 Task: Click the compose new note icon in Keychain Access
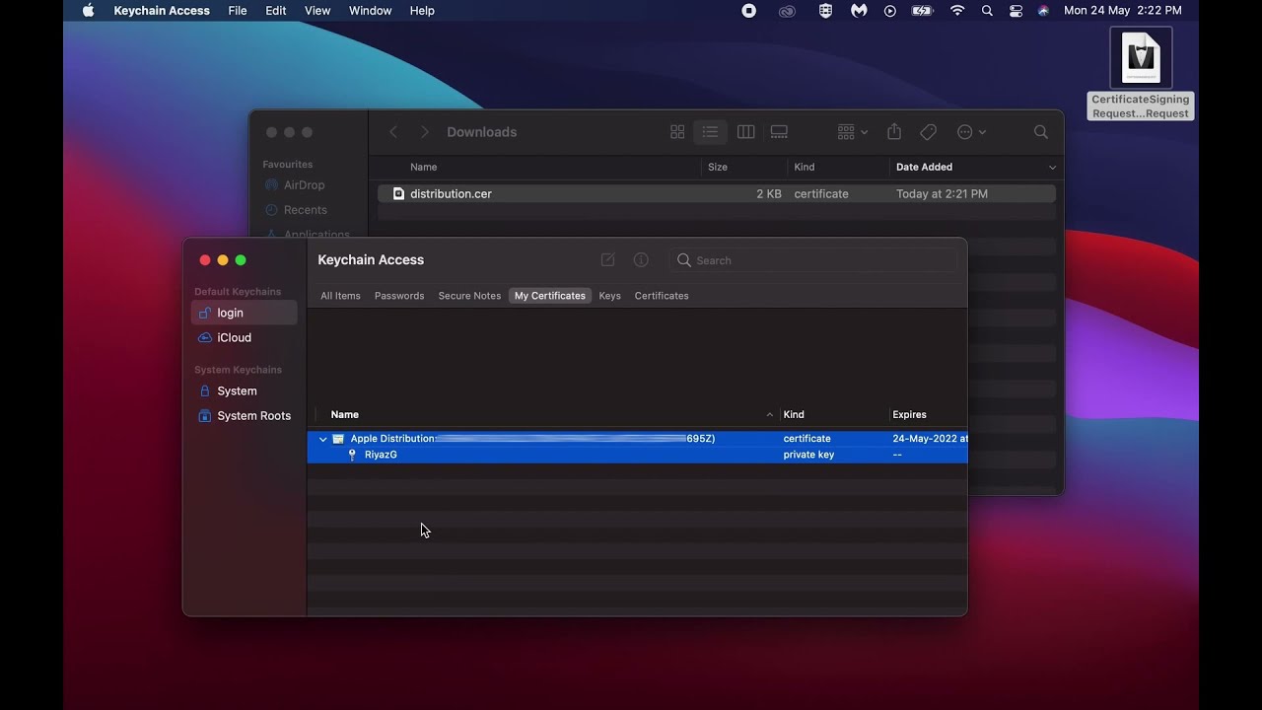coord(607,260)
